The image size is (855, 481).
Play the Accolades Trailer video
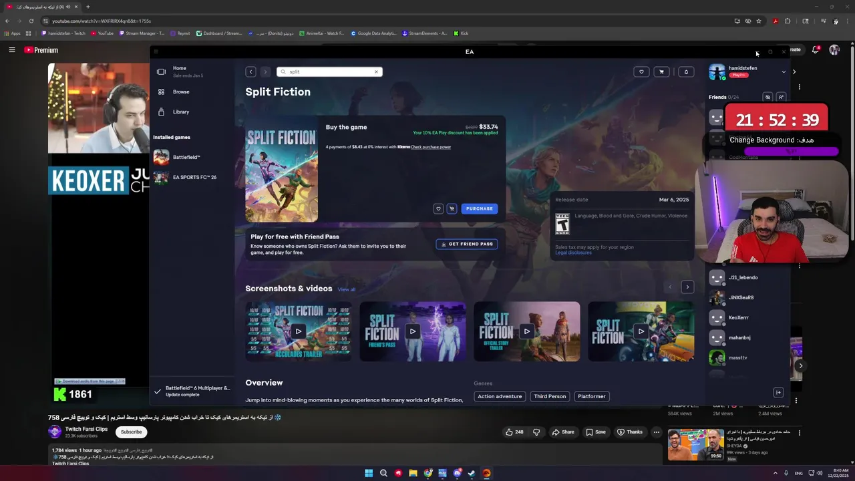299,331
